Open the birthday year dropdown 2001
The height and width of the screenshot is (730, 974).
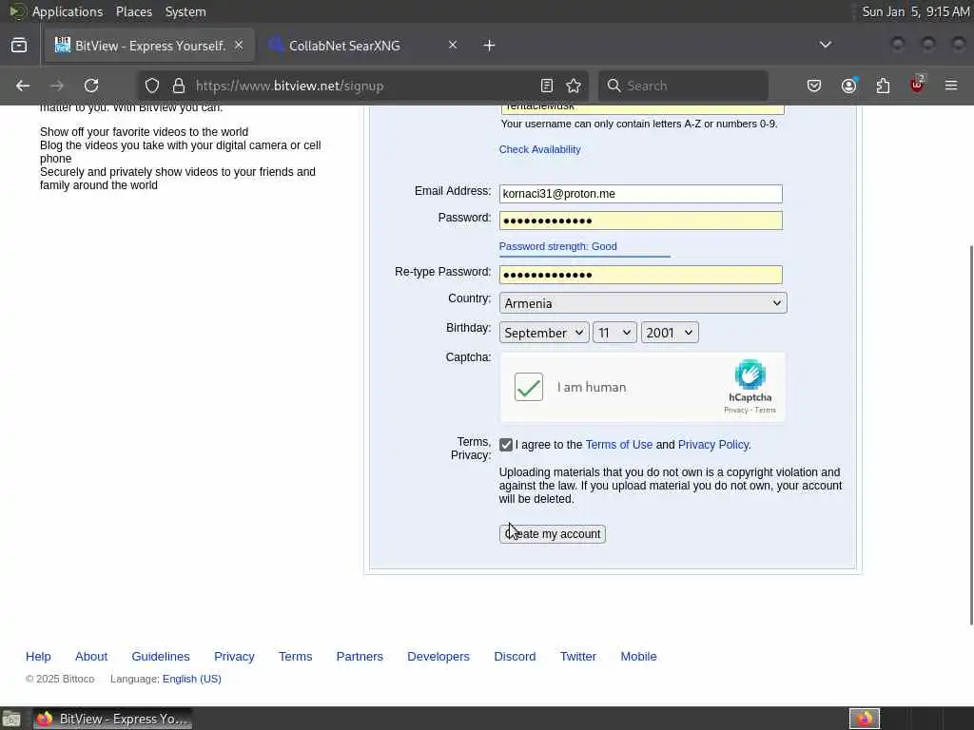click(670, 333)
